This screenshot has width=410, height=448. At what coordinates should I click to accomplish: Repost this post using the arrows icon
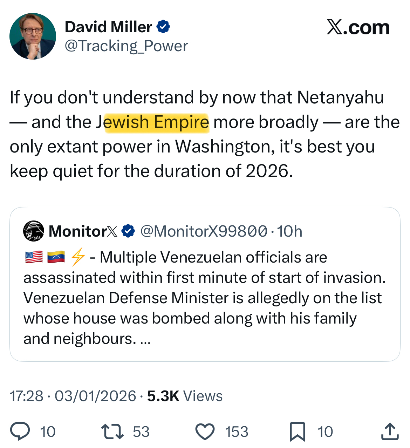click(112, 432)
